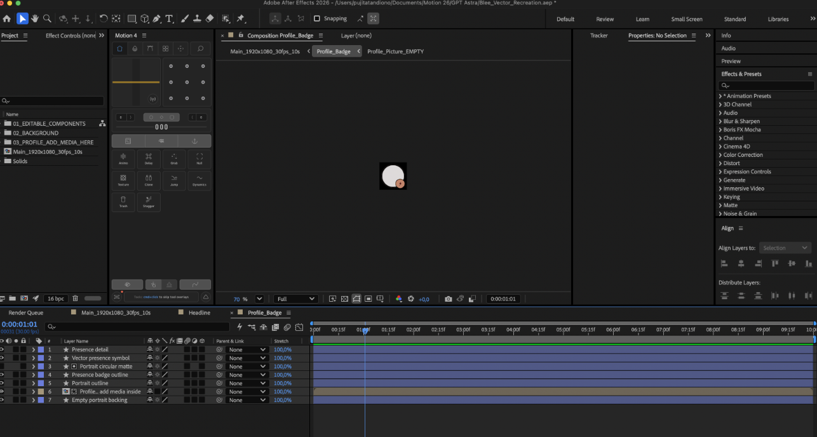Select the Hand tool
Image resolution: width=817 pixels, height=437 pixels.
point(35,18)
